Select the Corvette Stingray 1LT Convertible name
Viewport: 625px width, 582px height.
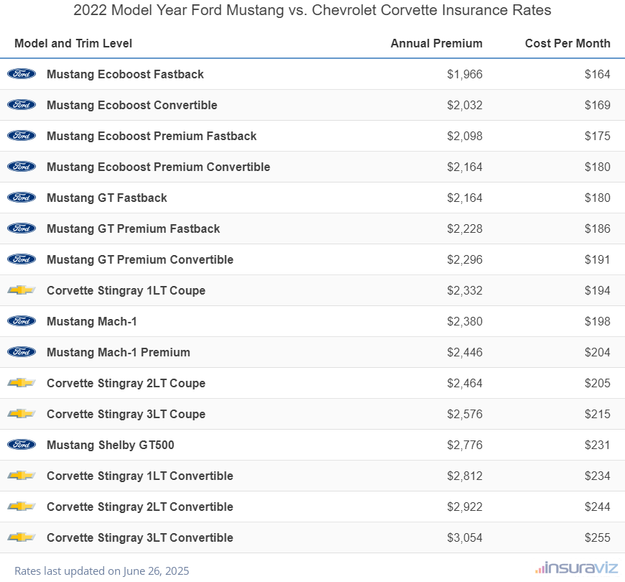[140, 476]
